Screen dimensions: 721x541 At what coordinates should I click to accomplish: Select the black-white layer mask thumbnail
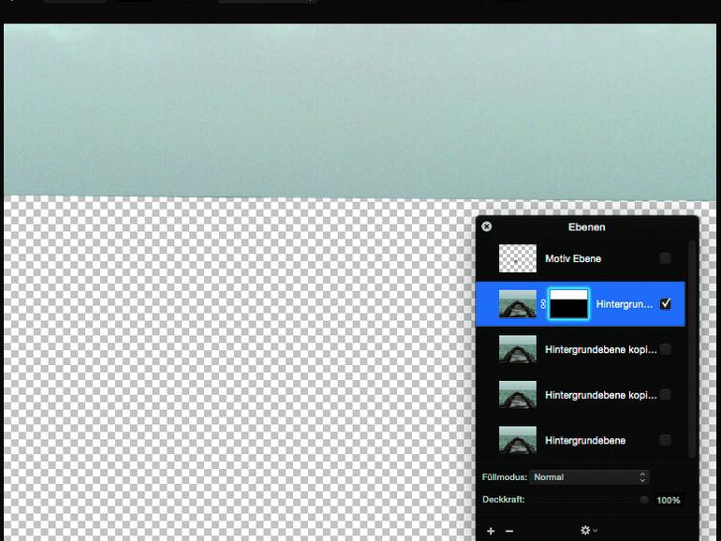[568, 304]
